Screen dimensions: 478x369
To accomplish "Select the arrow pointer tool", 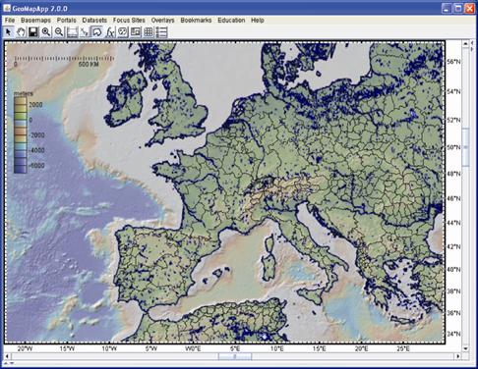I will [8, 32].
